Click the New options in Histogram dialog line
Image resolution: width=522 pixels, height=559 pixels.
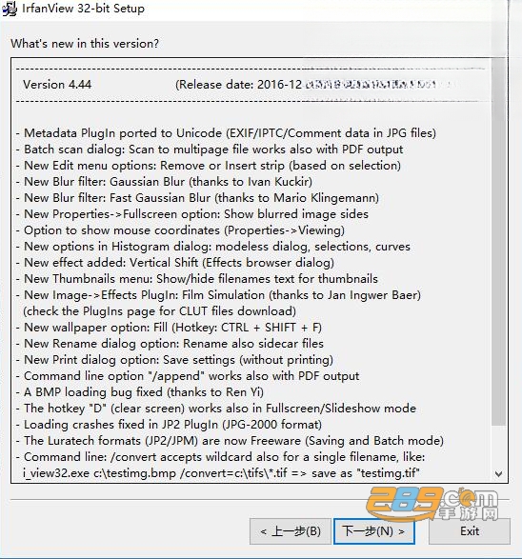(x=213, y=247)
